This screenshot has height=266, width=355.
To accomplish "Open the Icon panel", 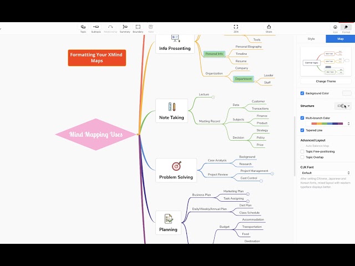I will 335,29.
